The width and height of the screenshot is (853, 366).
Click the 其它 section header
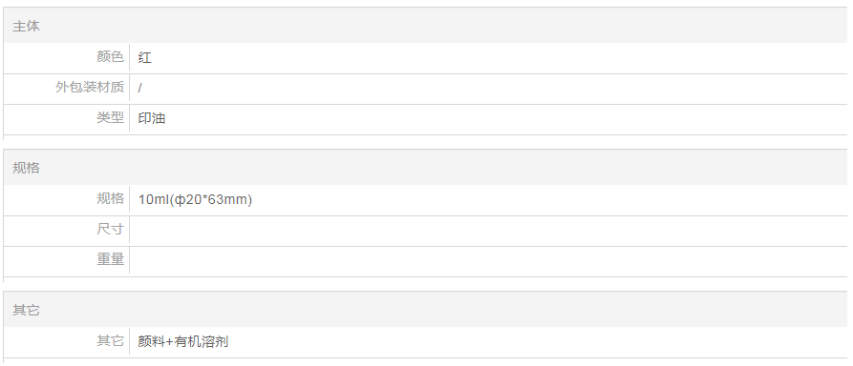click(x=26, y=310)
